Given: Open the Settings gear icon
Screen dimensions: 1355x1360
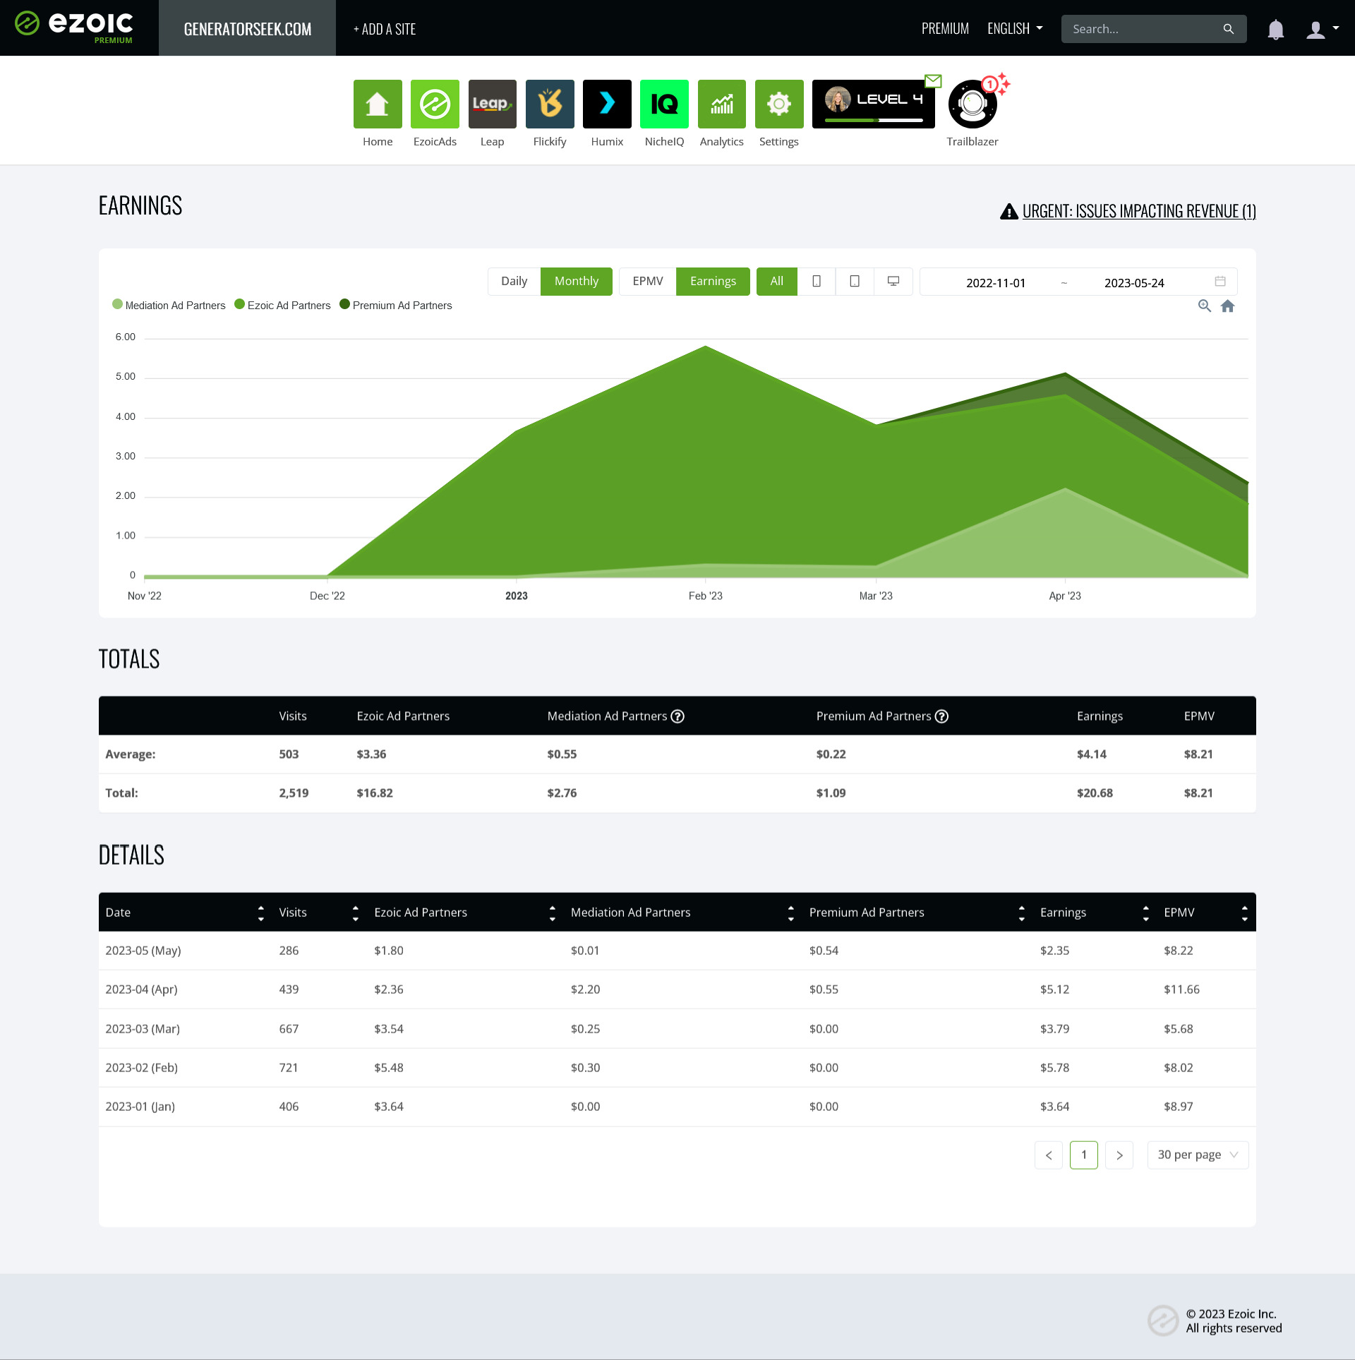Looking at the screenshot, I should (779, 104).
